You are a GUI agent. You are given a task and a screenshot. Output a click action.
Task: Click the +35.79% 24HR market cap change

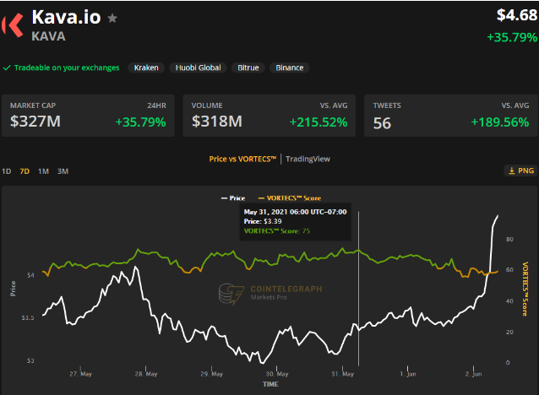click(x=140, y=122)
